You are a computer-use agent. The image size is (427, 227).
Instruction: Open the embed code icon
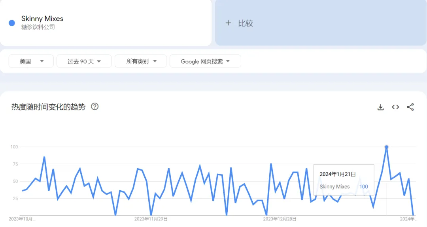pyautogui.click(x=395, y=107)
